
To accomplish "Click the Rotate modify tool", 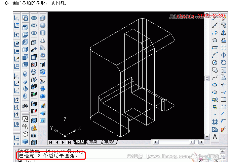I will pos(224,62).
